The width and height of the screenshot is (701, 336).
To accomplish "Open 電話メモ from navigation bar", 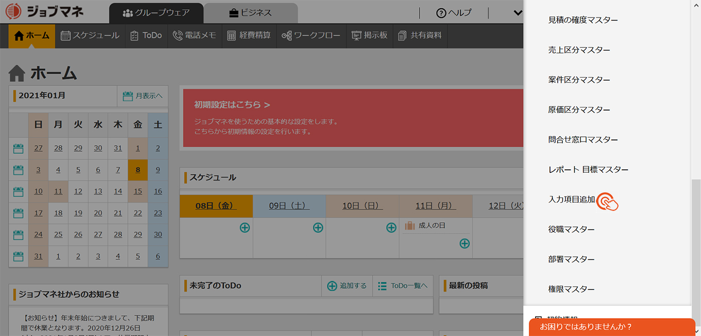I will [x=194, y=36].
